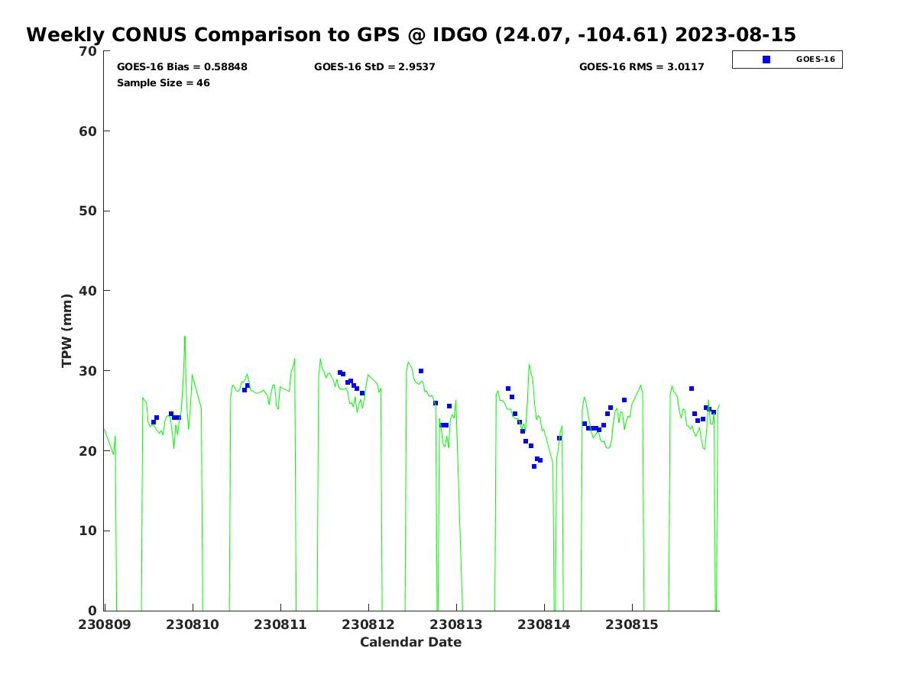Select the GOES-16 StD statistic text
917x687 pixels.
374,67
